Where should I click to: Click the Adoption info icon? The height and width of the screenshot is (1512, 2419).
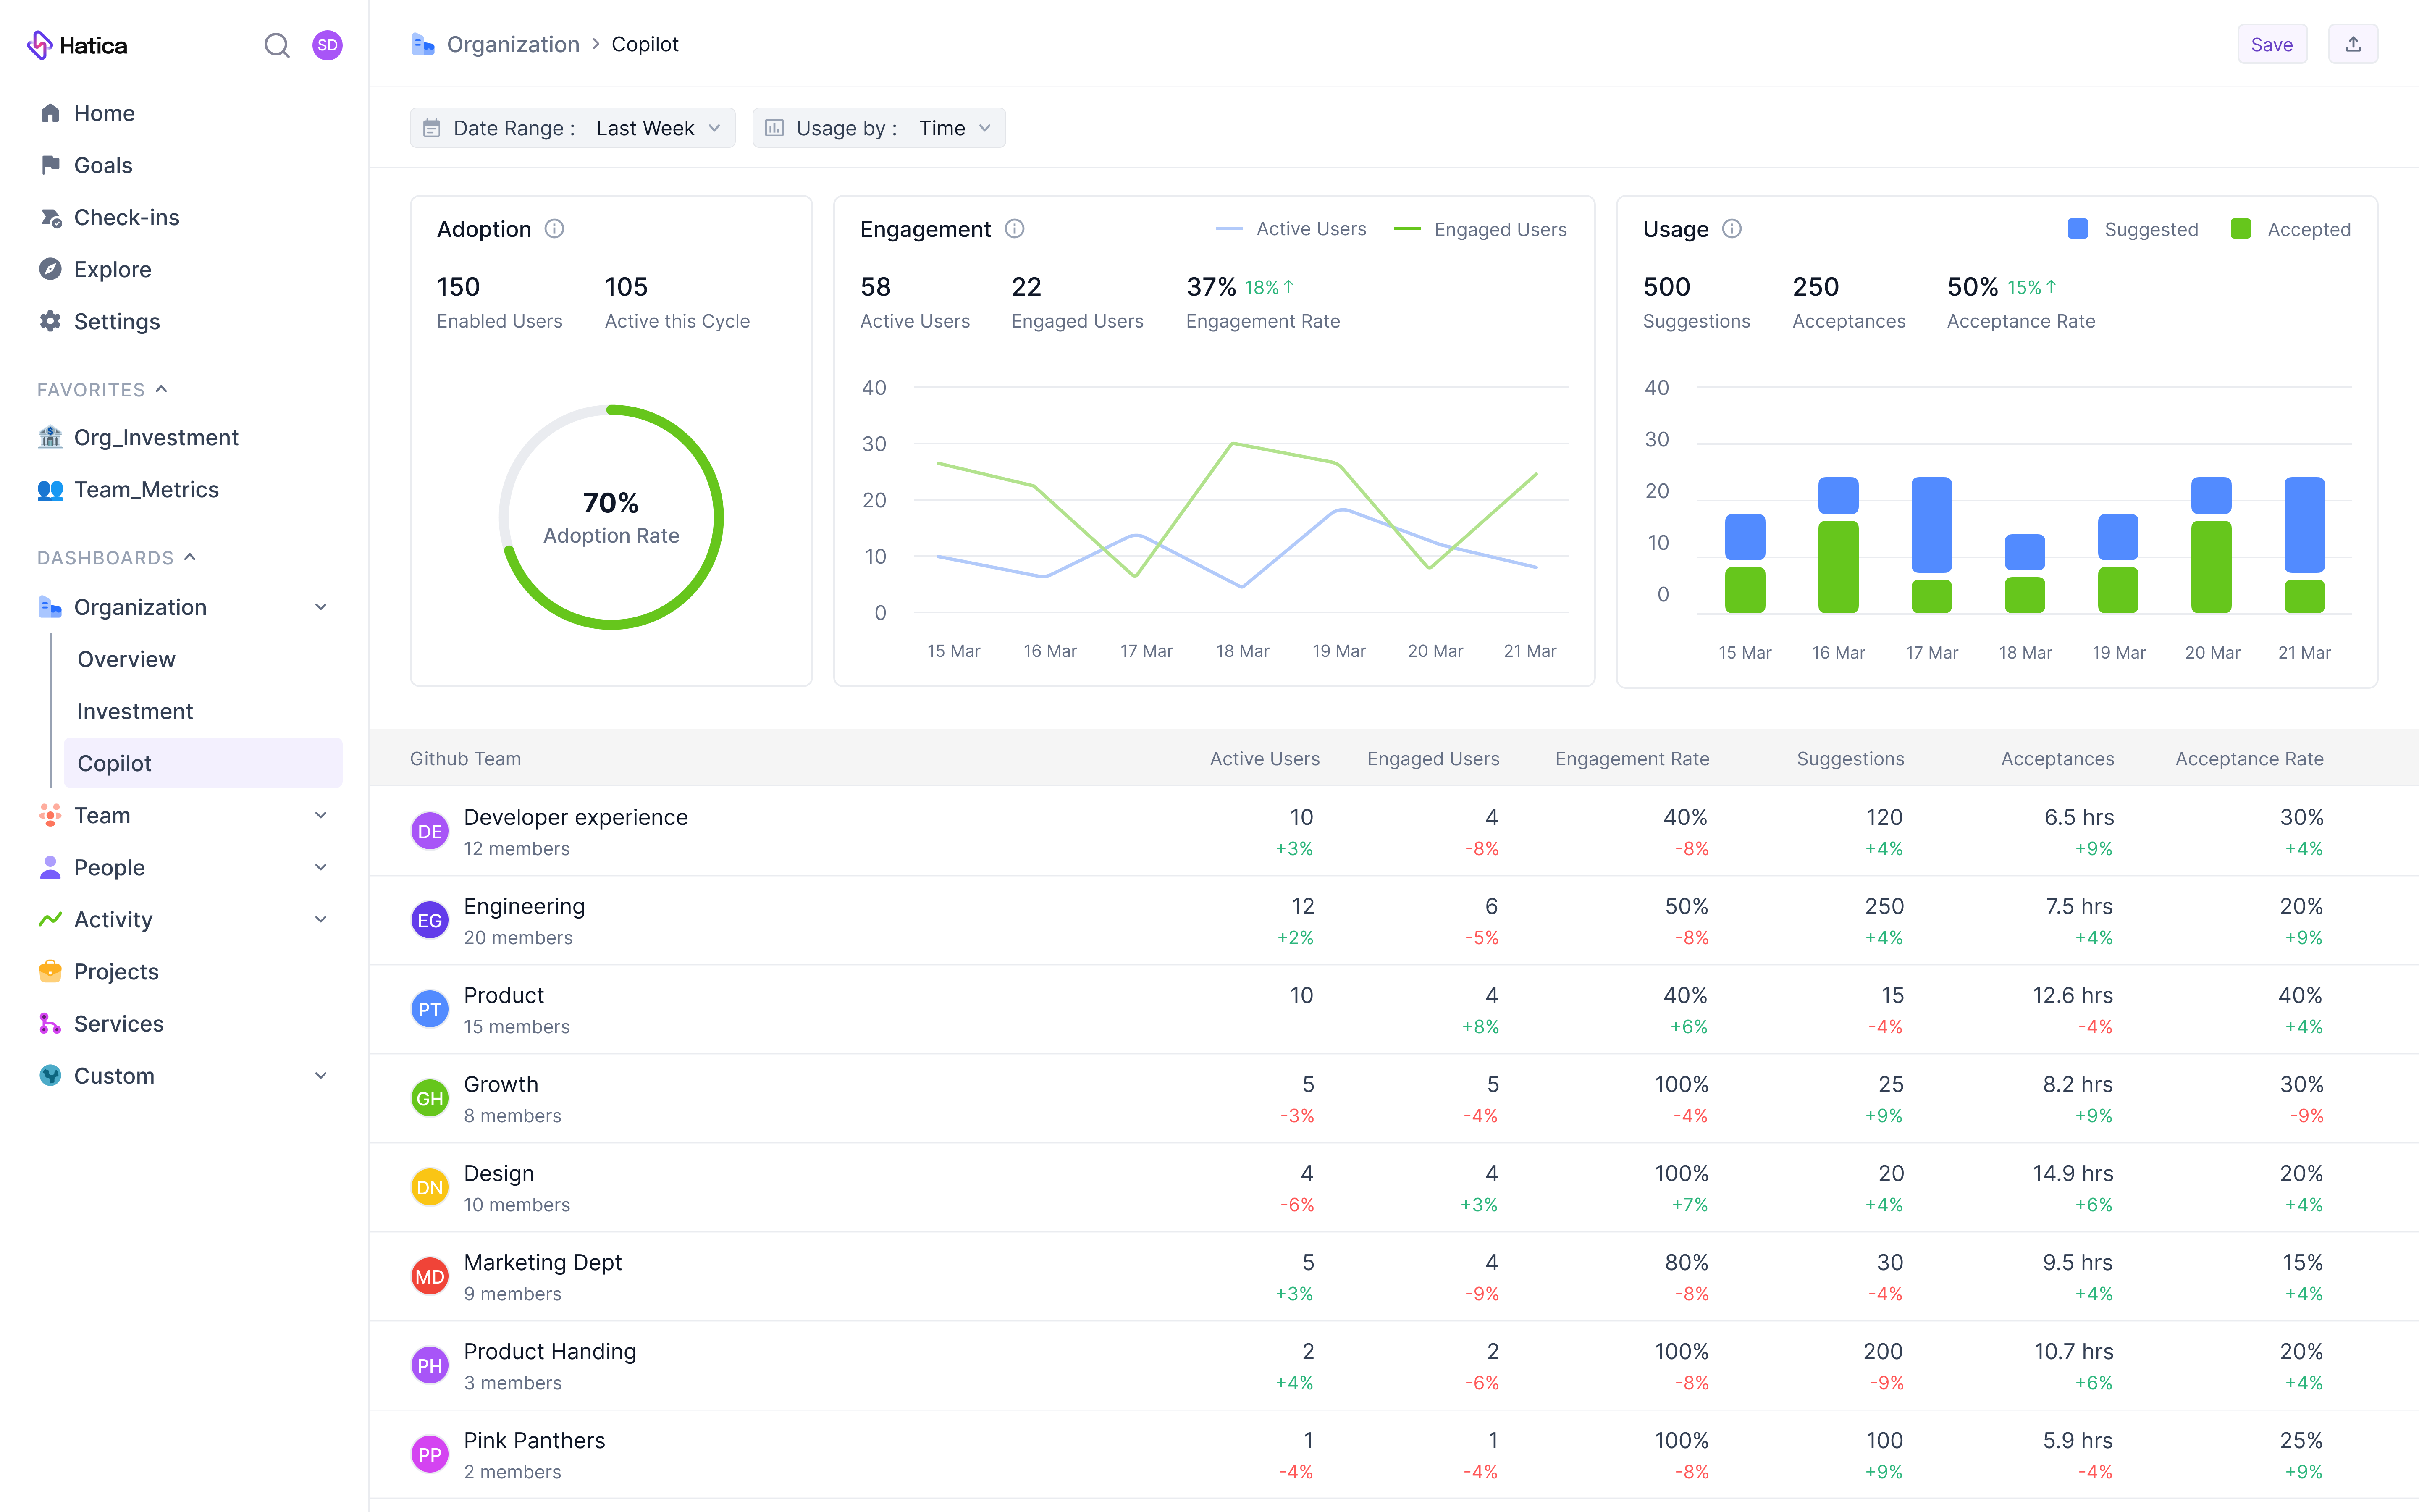point(554,229)
